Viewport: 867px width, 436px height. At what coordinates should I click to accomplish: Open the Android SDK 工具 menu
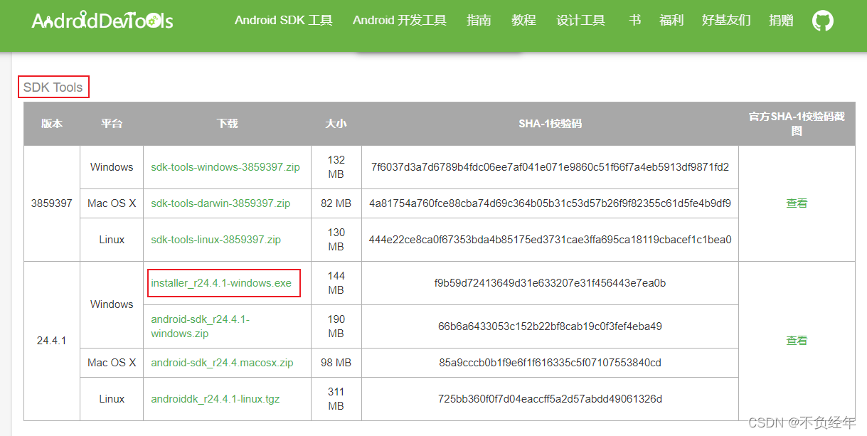click(x=284, y=21)
